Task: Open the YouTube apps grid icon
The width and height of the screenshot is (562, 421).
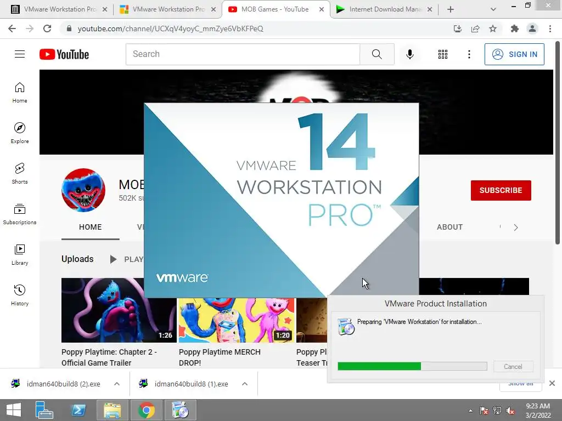Action: (x=443, y=54)
